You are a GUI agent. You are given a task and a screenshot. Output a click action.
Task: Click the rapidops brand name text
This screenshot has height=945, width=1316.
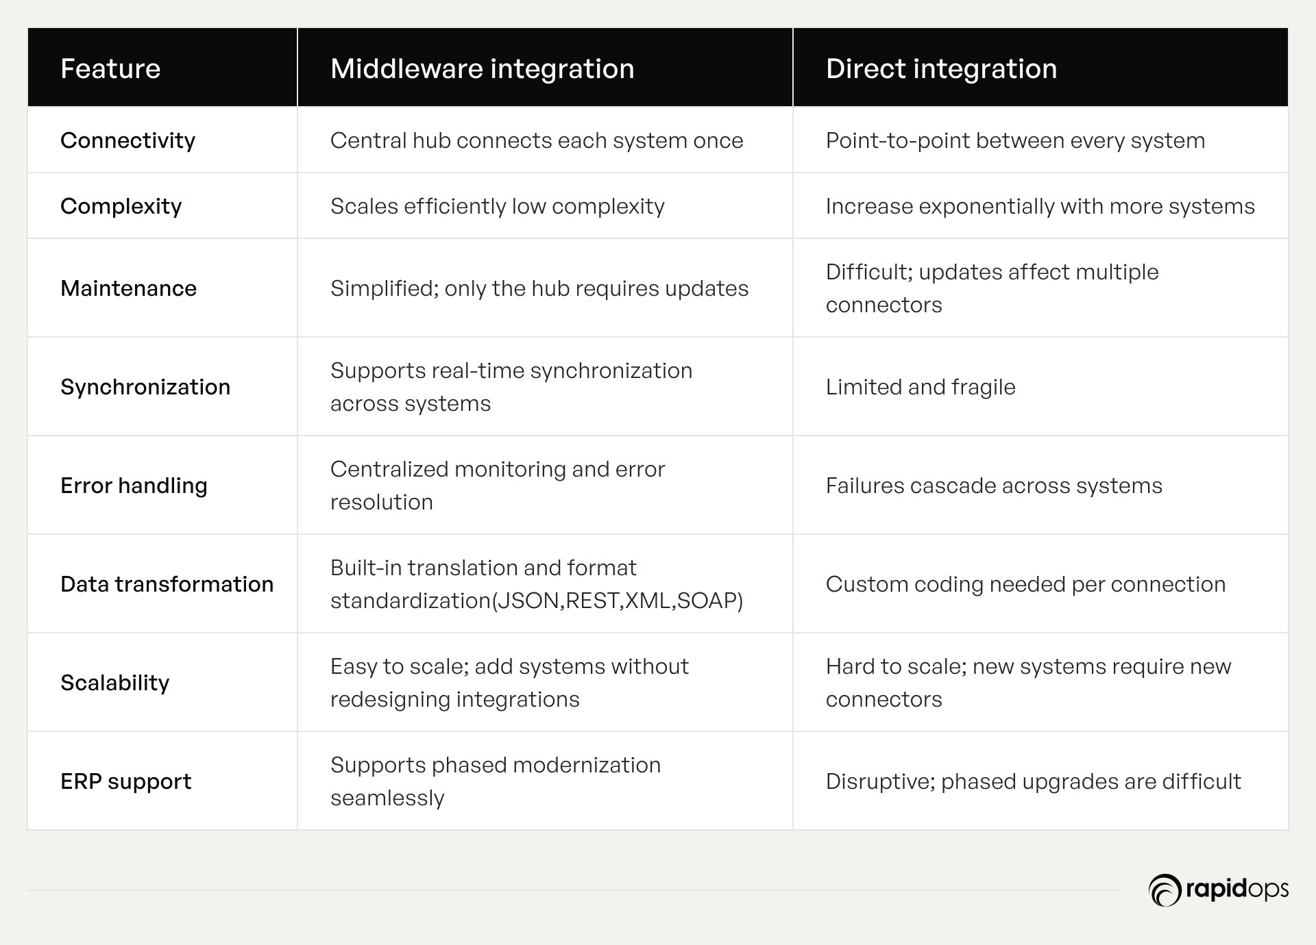[1236, 890]
